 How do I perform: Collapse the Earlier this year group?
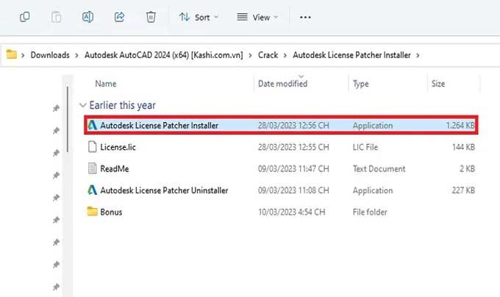point(83,105)
